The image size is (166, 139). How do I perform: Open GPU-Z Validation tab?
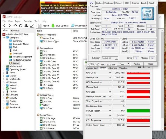pos(123,68)
